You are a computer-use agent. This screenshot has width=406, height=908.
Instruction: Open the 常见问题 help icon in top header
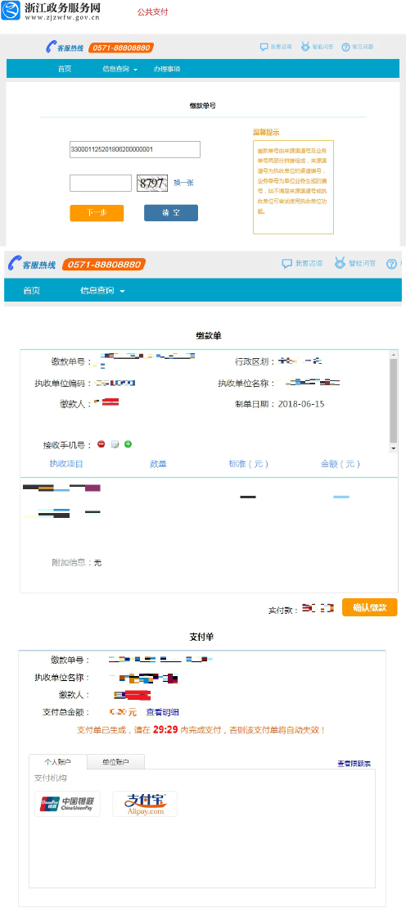pyautogui.click(x=346, y=47)
